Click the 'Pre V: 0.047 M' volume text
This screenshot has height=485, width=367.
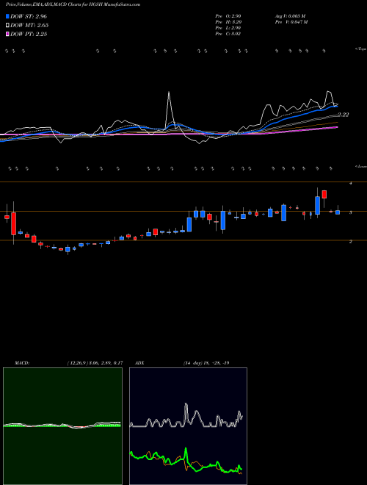point(291,22)
